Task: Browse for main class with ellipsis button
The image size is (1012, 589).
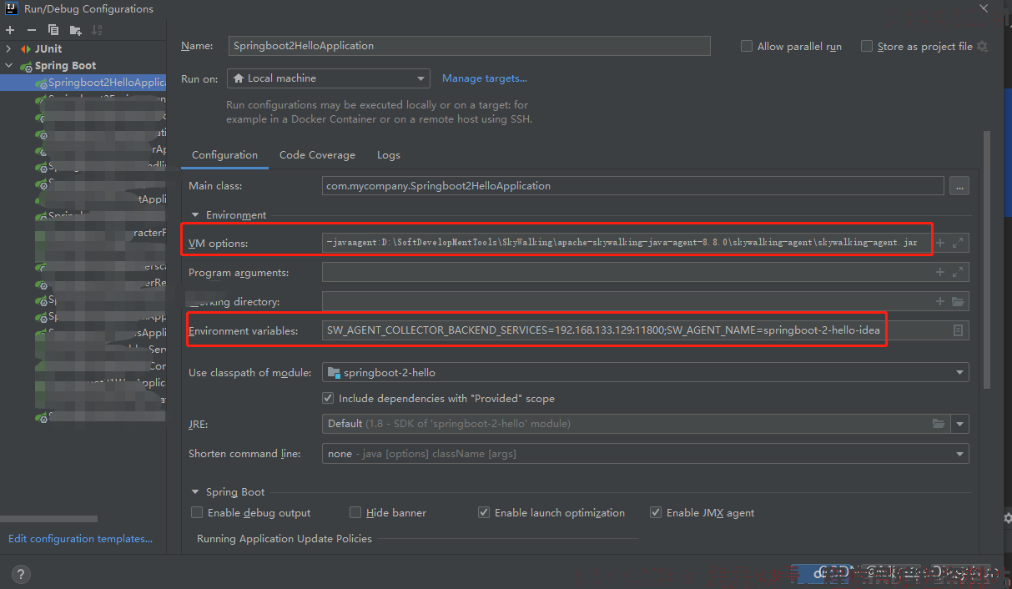Action: point(959,186)
